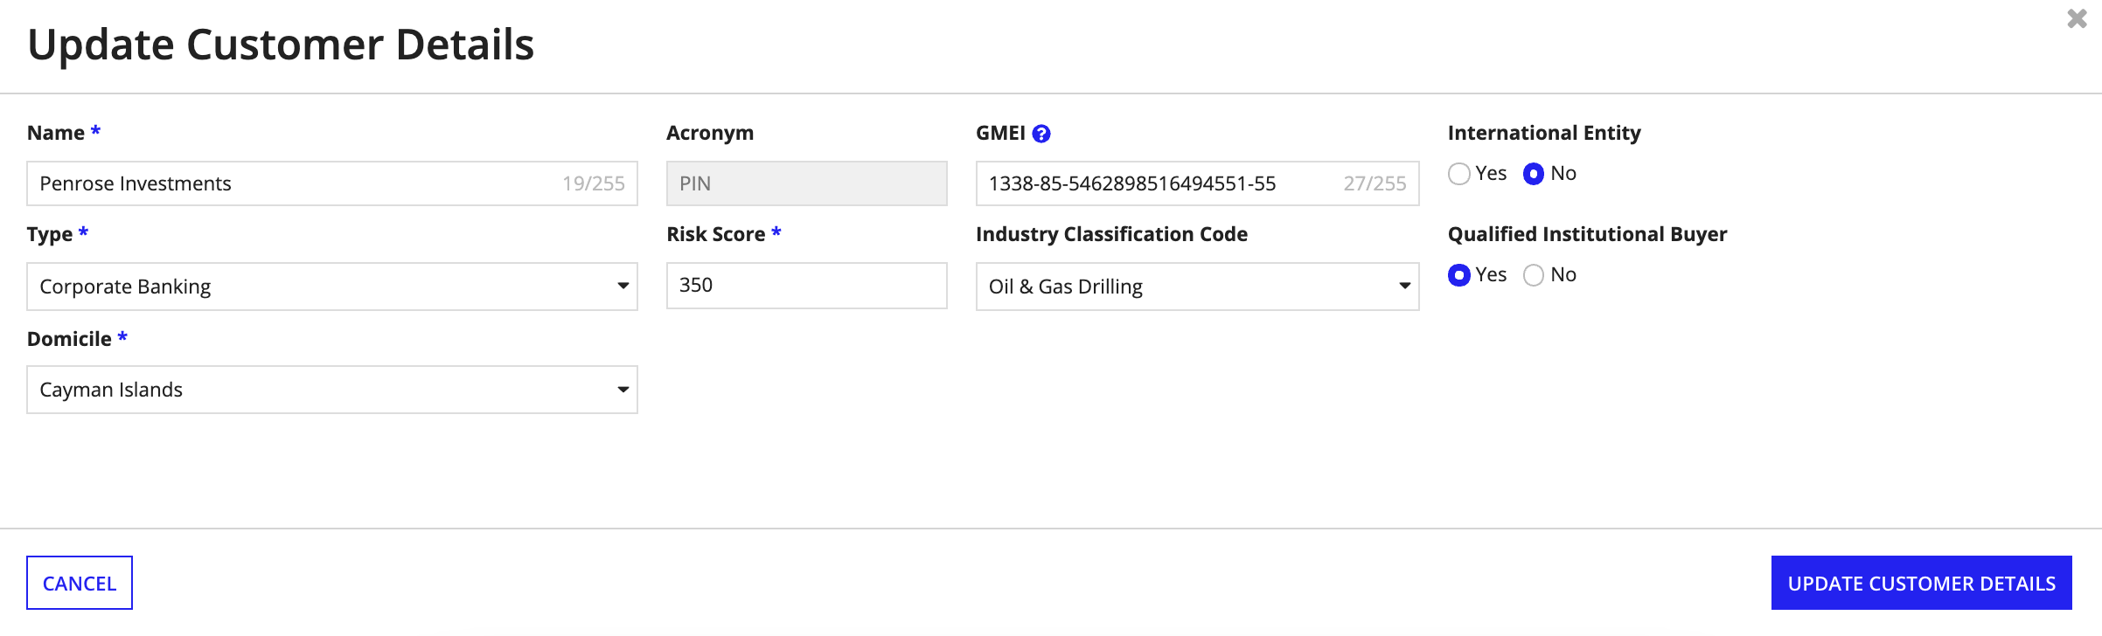Click the GMEI help question mark icon

(x=1041, y=134)
